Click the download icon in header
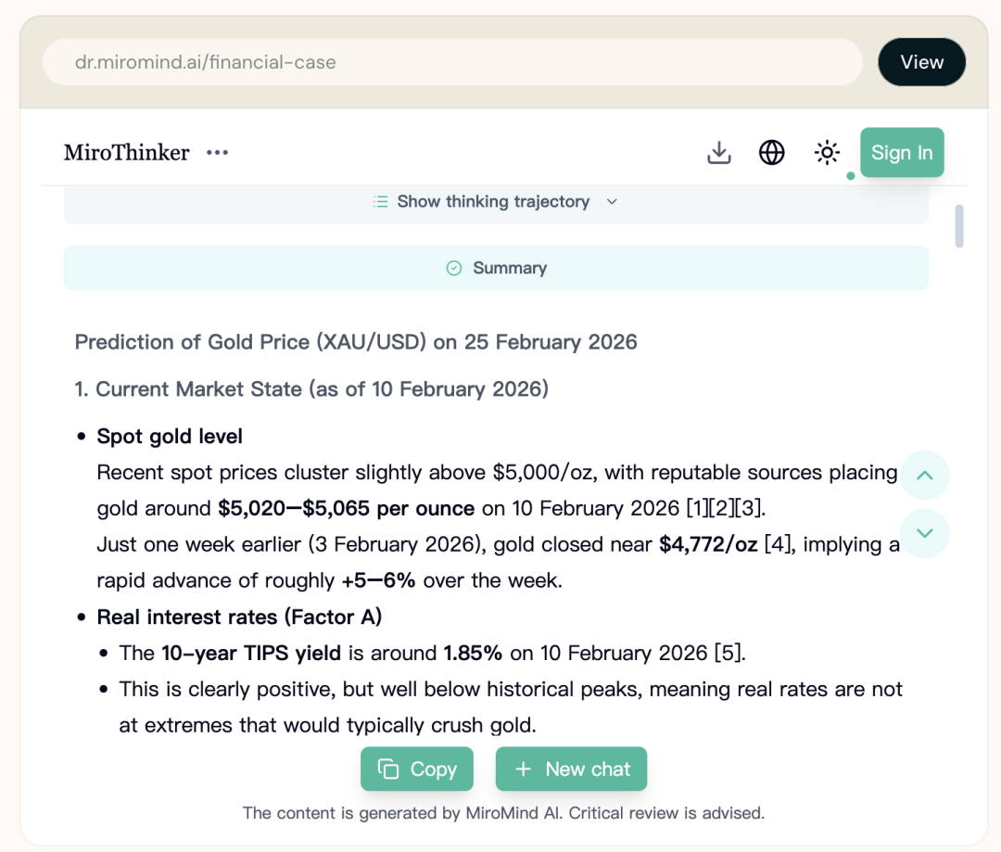Viewport: 1001px width, 852px height. point(719,153)
